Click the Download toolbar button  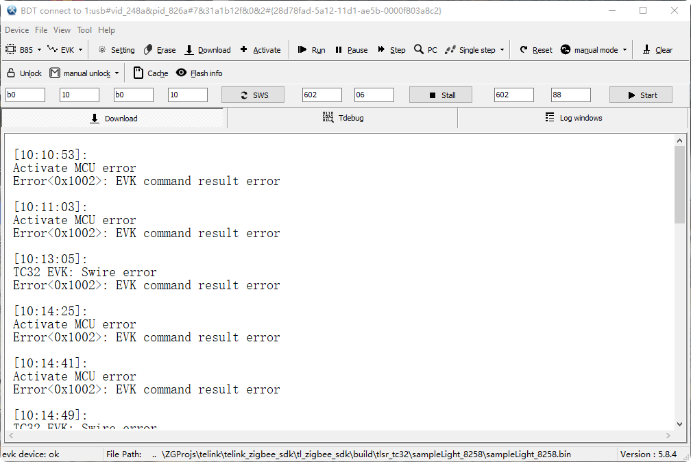tap(208, 50)
